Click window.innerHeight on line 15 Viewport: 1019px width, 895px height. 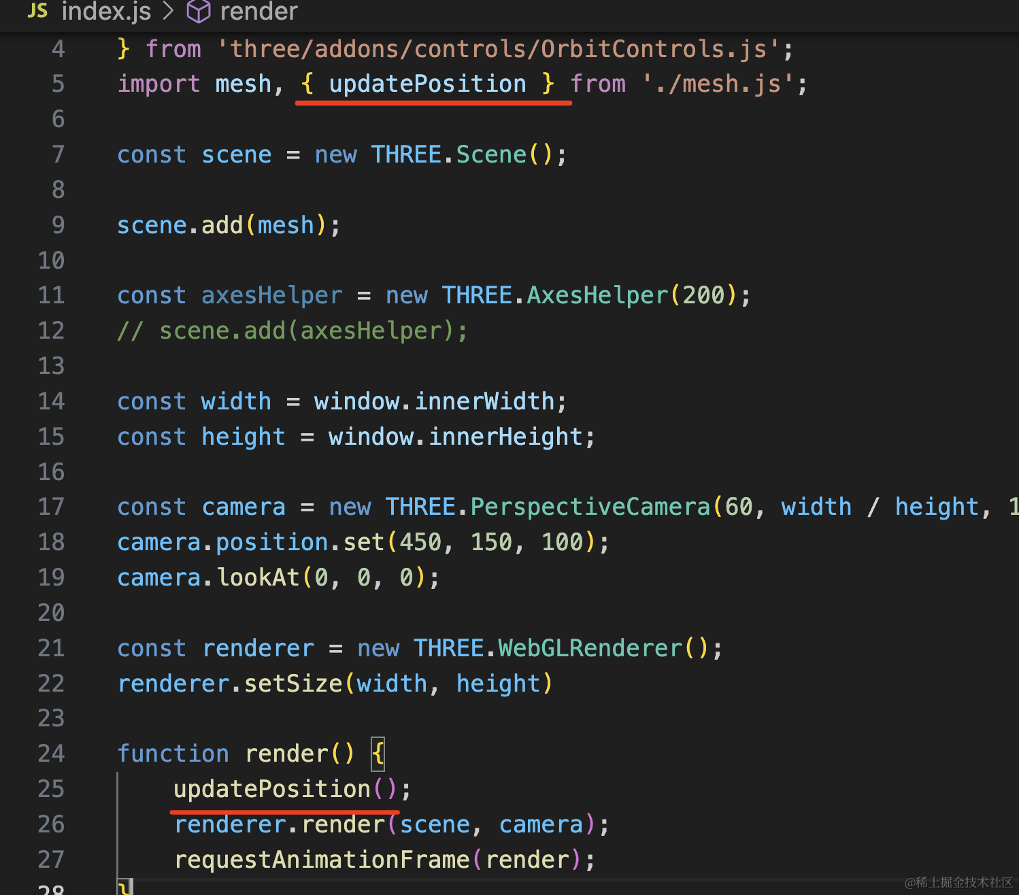click(456, 437)
